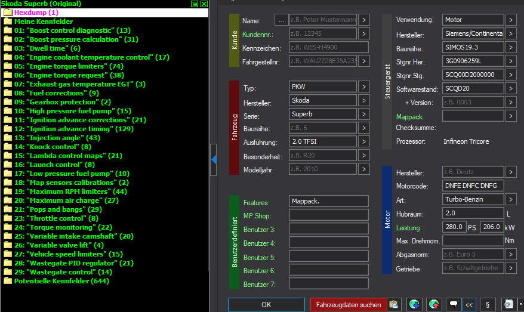The height and width of the screenshot is (312, 524).
Task: Open folder 25: Variable intake camshaft
Action: (74, 236)
